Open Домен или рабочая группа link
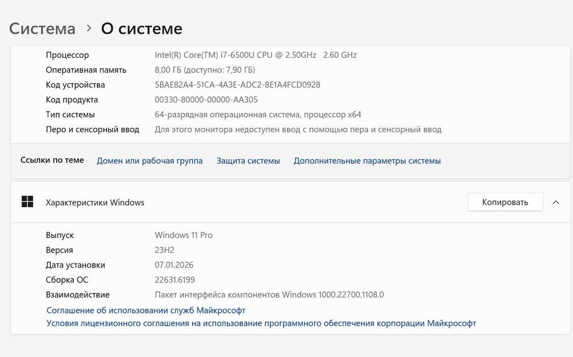The image size is (573, 357). click(150, 161)
